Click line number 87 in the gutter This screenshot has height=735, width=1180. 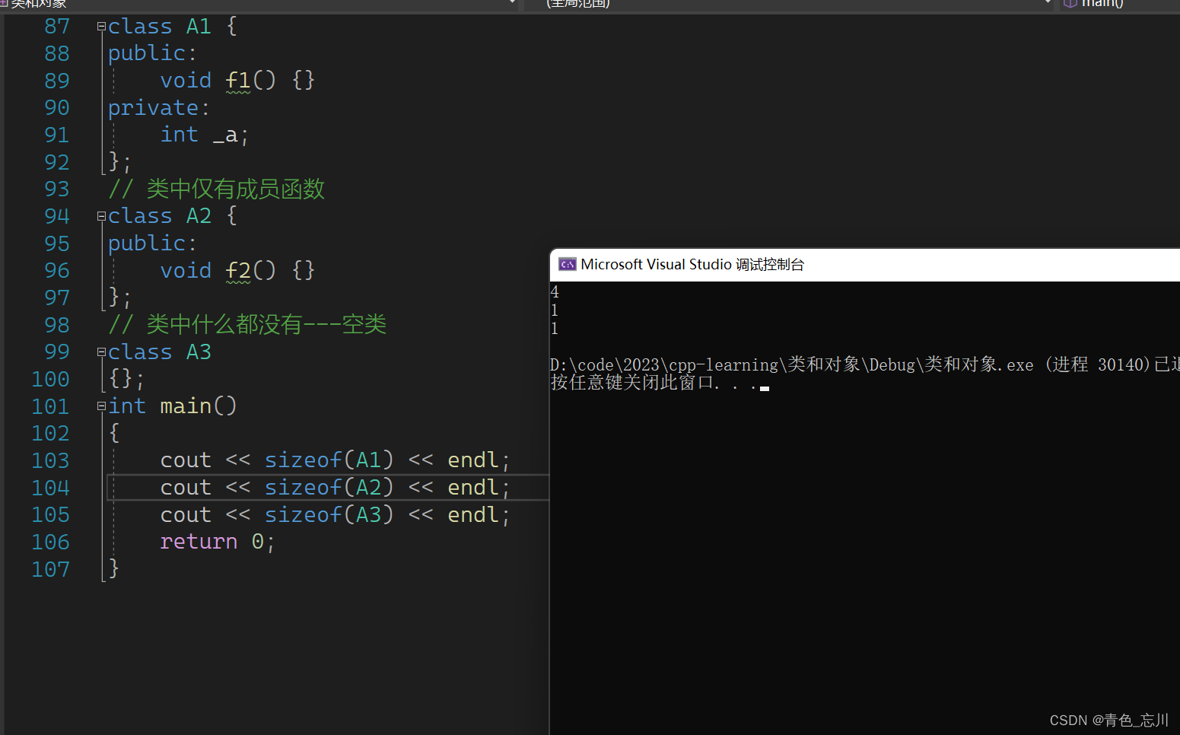[x=57, y=27]
